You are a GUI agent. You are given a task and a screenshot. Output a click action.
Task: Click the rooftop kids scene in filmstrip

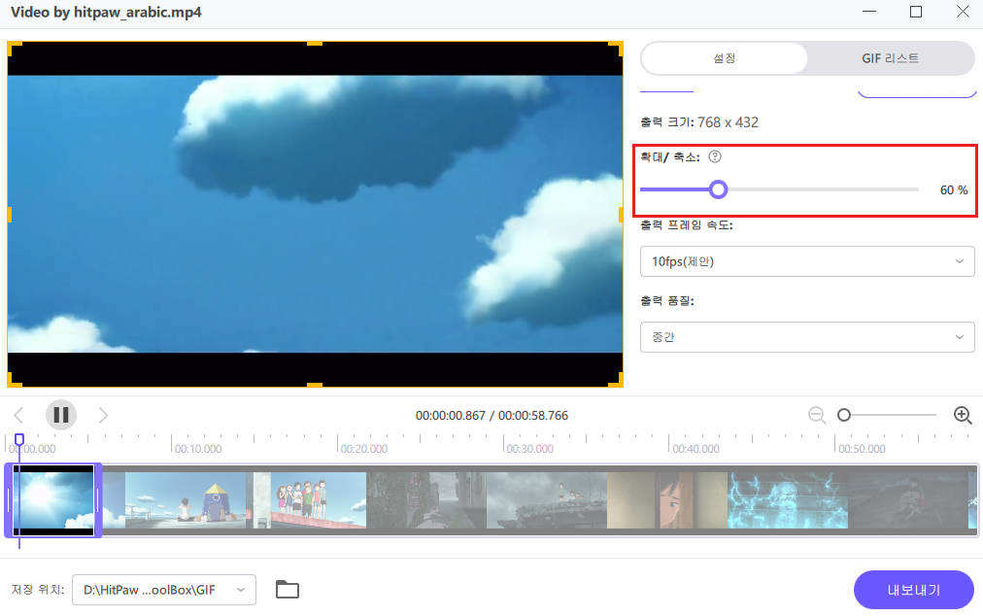(319, 500)
